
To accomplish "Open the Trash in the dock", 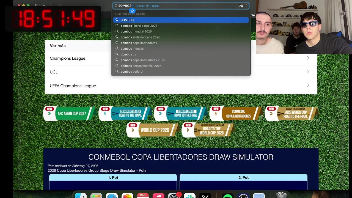I will pyautogui.click(x=281, y=195).
